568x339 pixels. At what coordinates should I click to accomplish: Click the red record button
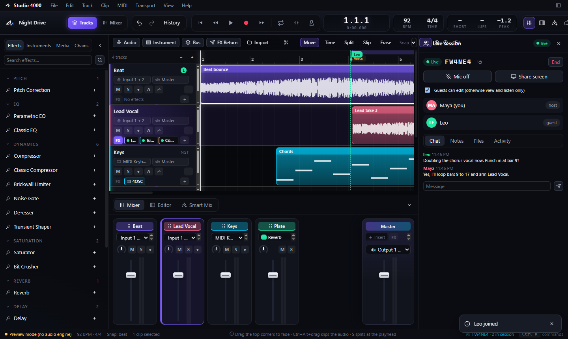click(246, 23)
